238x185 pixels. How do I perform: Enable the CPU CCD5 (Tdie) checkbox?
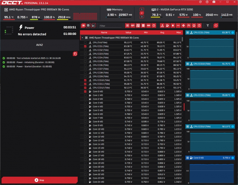click(85, 61)
